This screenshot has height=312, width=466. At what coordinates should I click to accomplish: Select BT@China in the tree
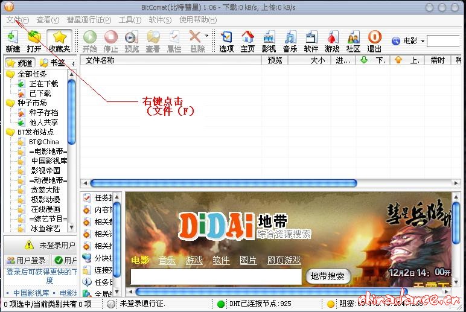pos(44,142)
